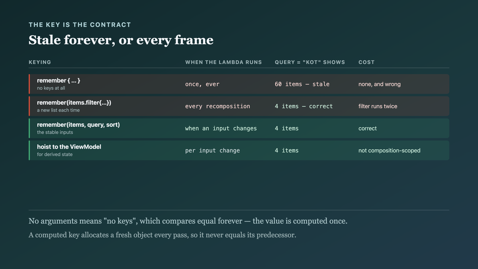The image size is (478, 269).
Task: Select the 'hoist to the ViewModel' row title
Action: [69, 147]
